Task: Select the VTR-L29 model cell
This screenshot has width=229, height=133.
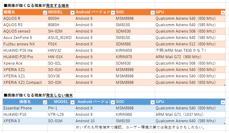Action: tap(61, 115)
